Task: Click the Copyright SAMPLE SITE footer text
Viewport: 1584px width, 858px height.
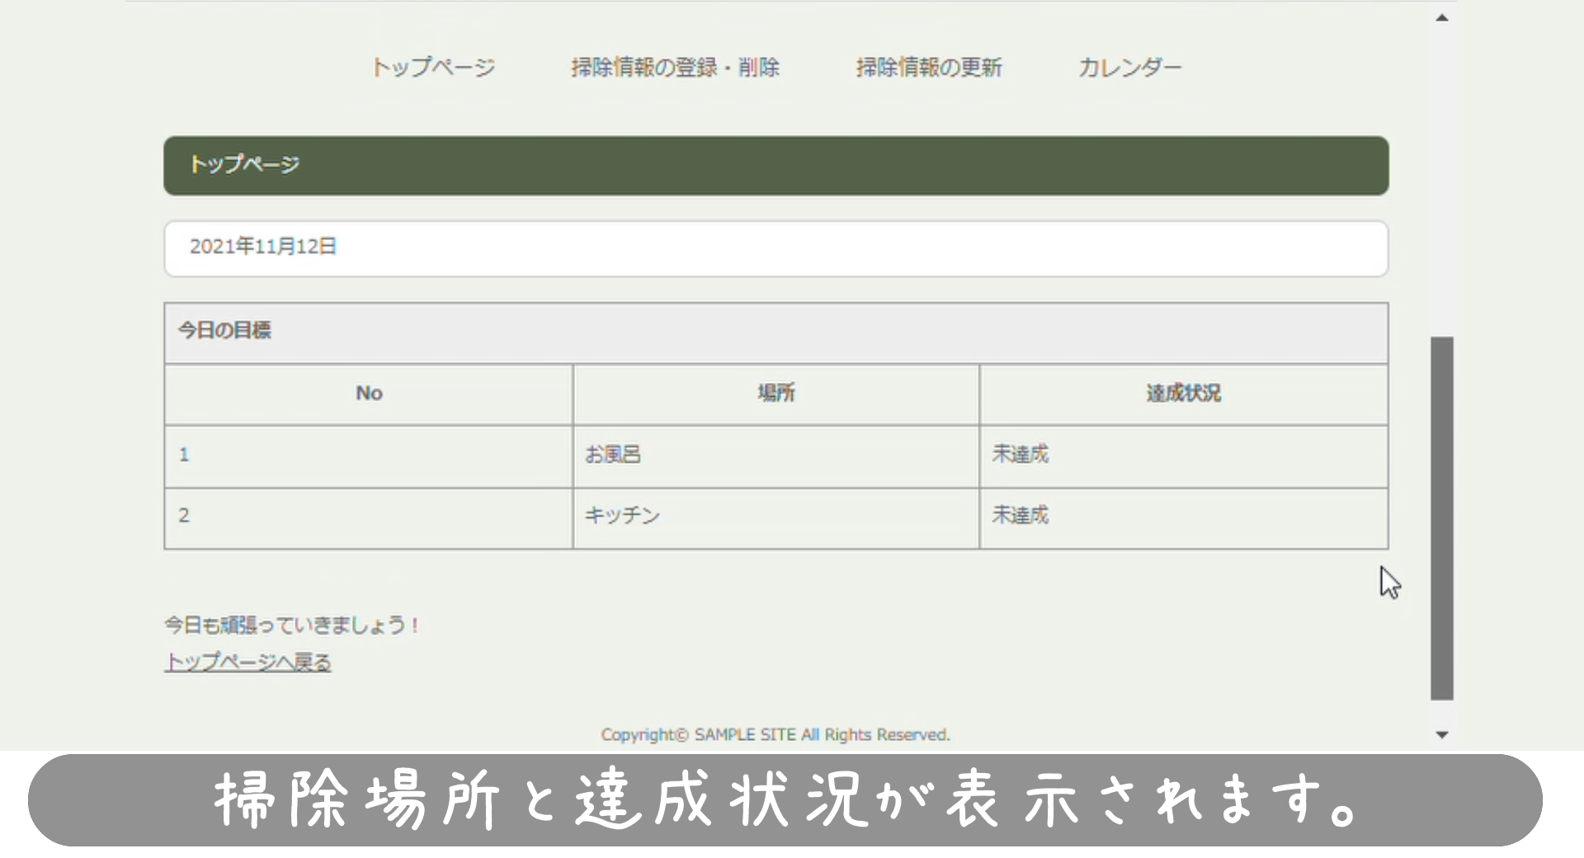Action: click(775, 734)
